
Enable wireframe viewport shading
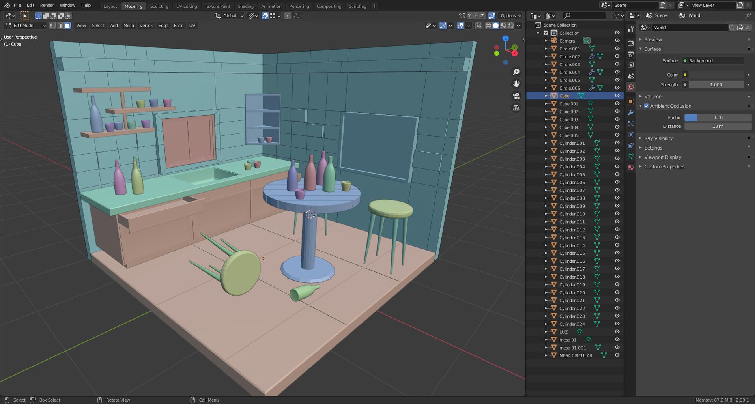click(488, 26)
